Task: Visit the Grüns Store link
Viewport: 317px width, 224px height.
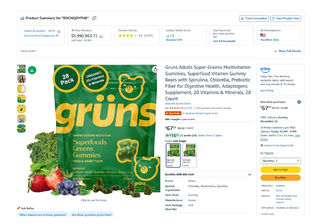Action: [x=178, y=104]
